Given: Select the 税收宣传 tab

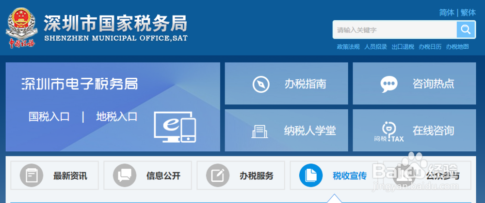Looking at the screenshot, I should pos(334,175).
